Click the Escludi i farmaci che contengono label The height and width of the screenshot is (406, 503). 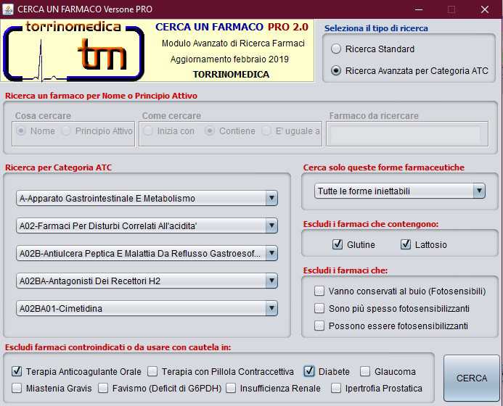[371, 224]
